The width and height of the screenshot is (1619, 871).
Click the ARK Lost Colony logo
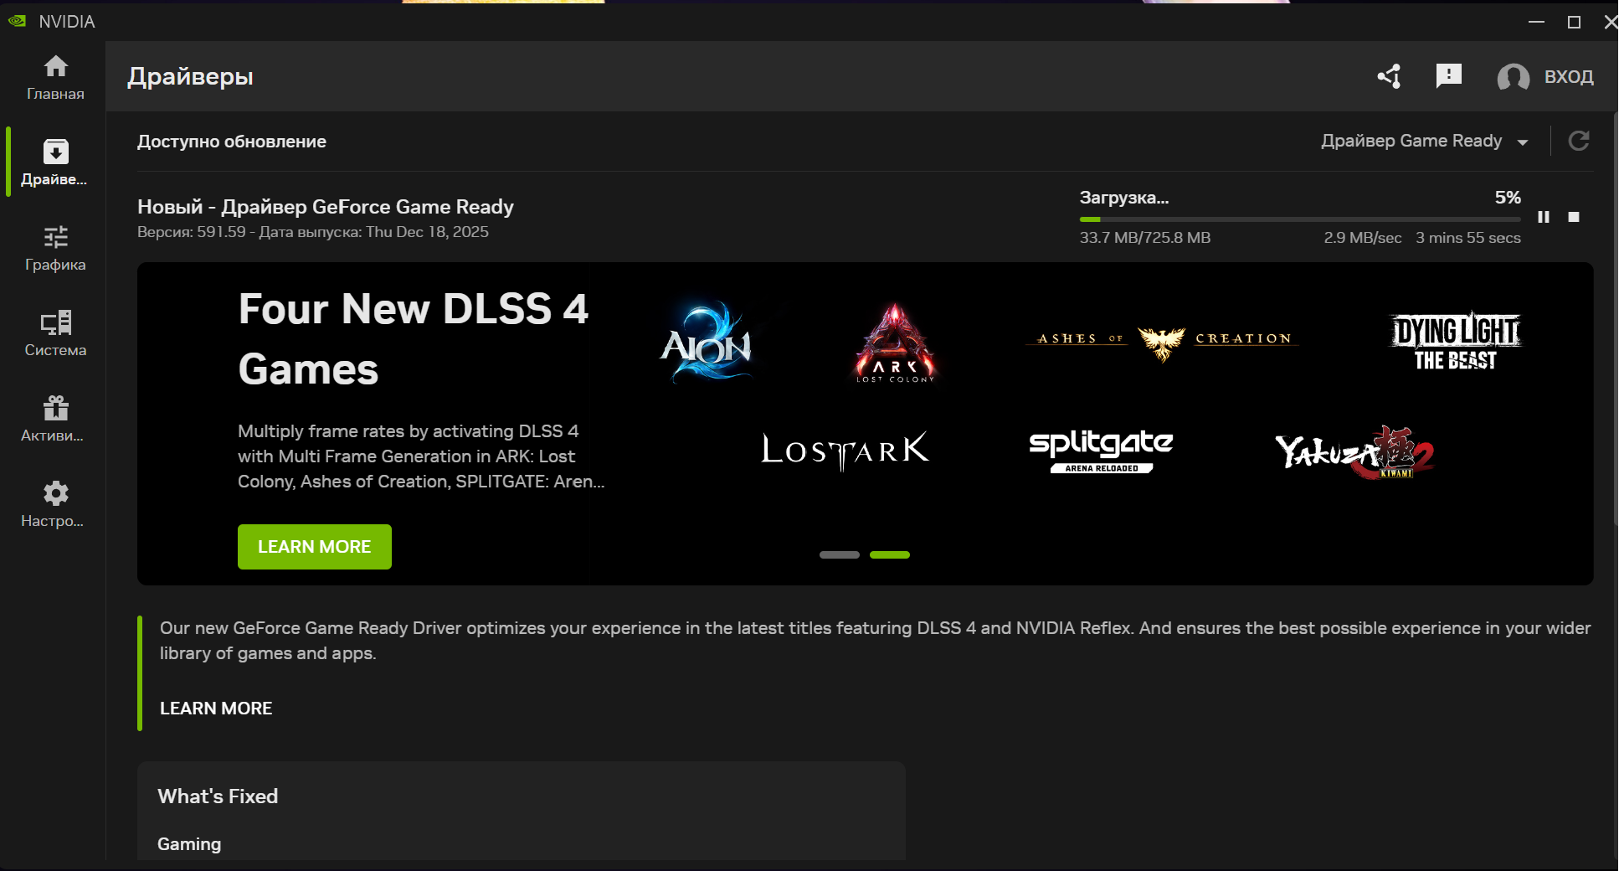(895, 343)
